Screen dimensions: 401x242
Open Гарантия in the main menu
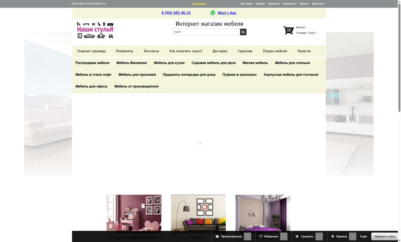(x=245, y=51)
